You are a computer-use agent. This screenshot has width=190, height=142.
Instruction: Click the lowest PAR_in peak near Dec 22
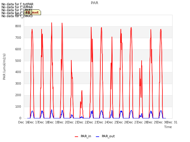(82, 91)
